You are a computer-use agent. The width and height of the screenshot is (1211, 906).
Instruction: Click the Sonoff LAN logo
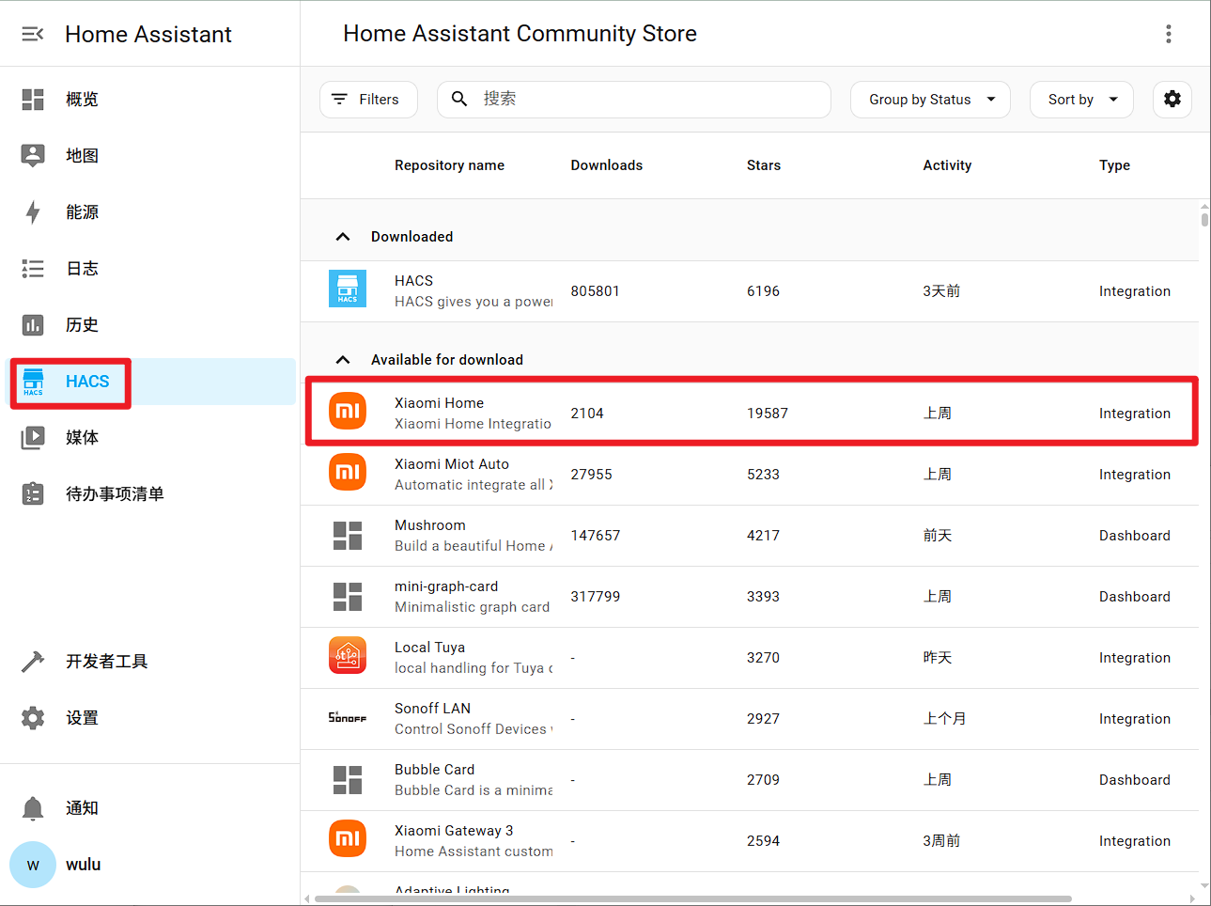click(348, 717)
